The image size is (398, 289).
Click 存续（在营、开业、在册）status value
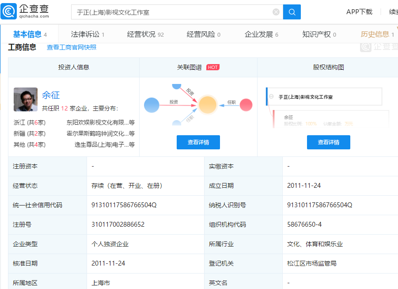(127, 186)
